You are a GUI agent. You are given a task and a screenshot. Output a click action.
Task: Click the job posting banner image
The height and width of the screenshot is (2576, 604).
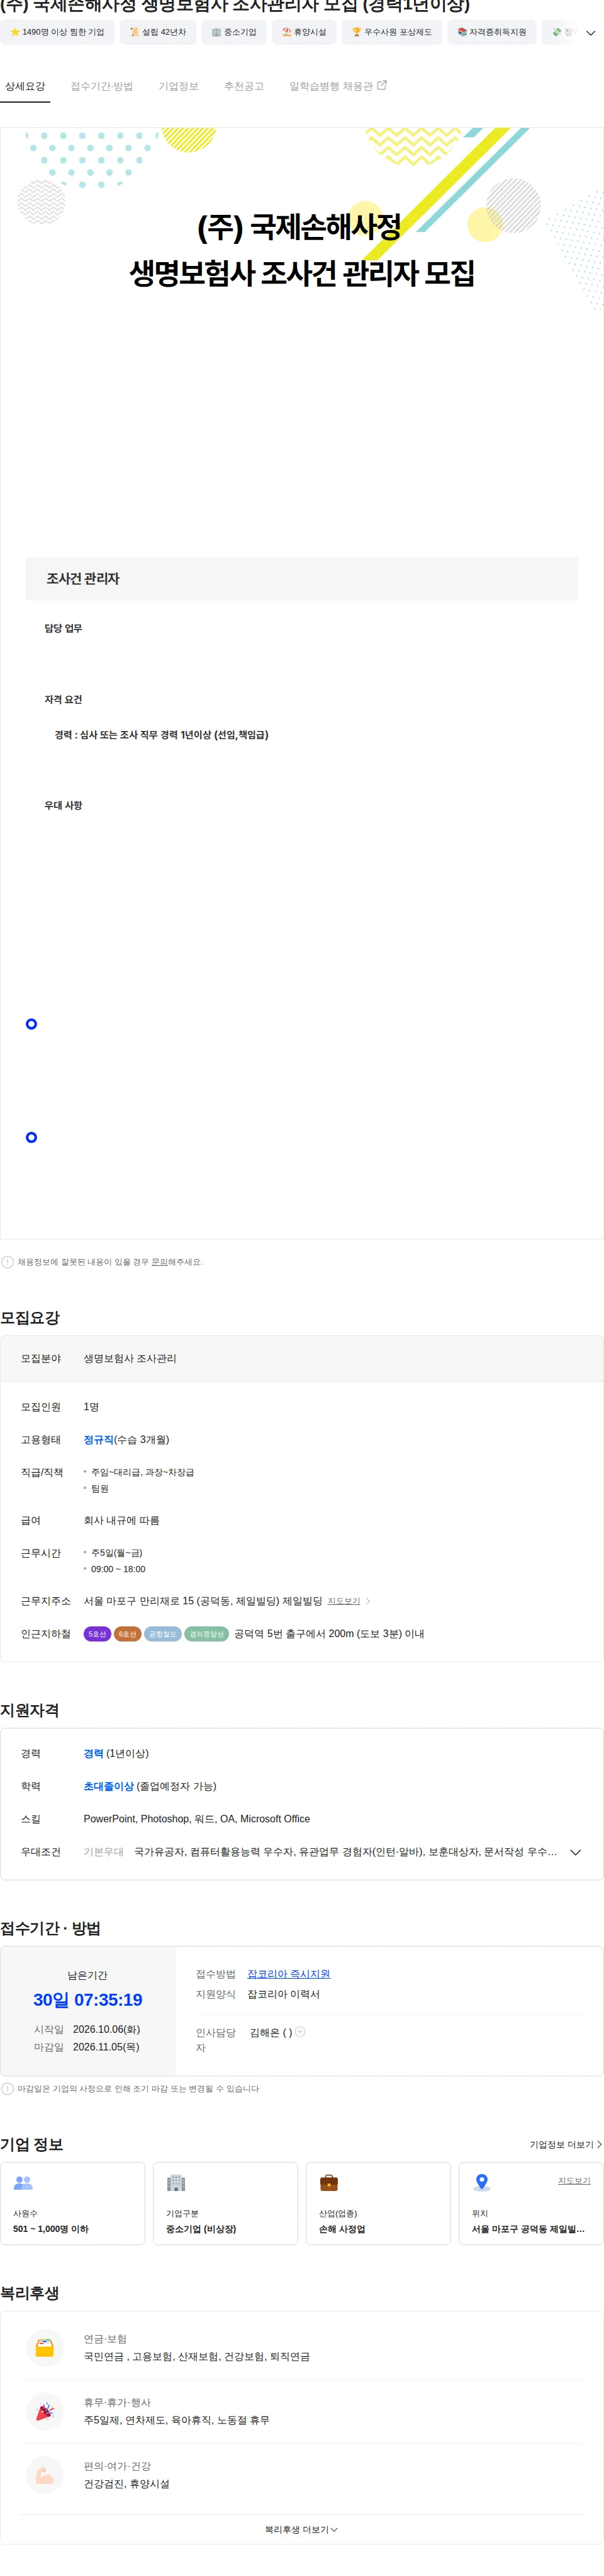[301, 221]
